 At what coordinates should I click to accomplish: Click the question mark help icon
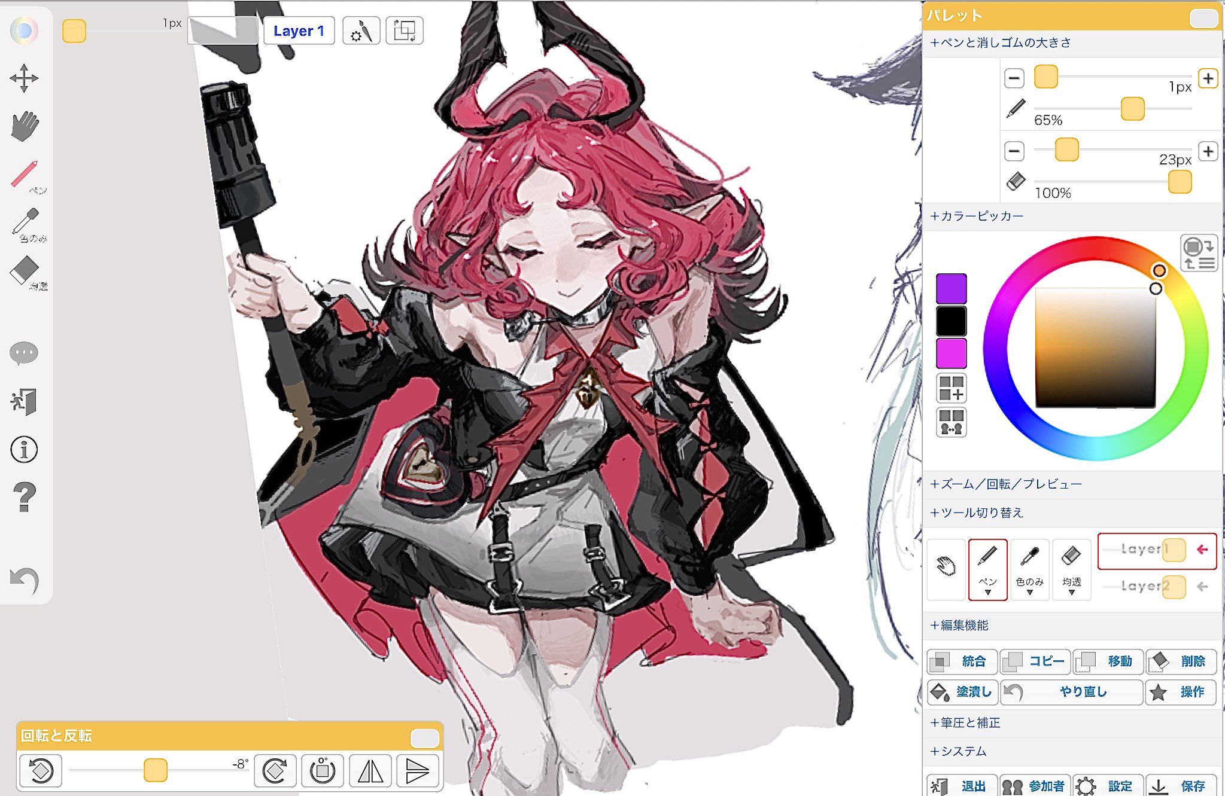(24, 497)
